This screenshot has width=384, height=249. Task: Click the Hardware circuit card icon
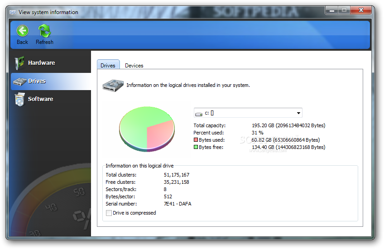[19, 63]
